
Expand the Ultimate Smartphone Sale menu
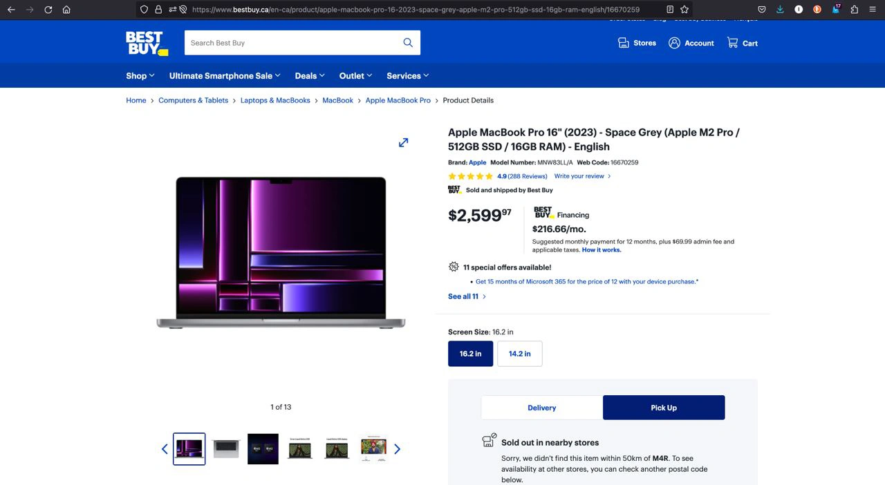click(x=225, y=76)
